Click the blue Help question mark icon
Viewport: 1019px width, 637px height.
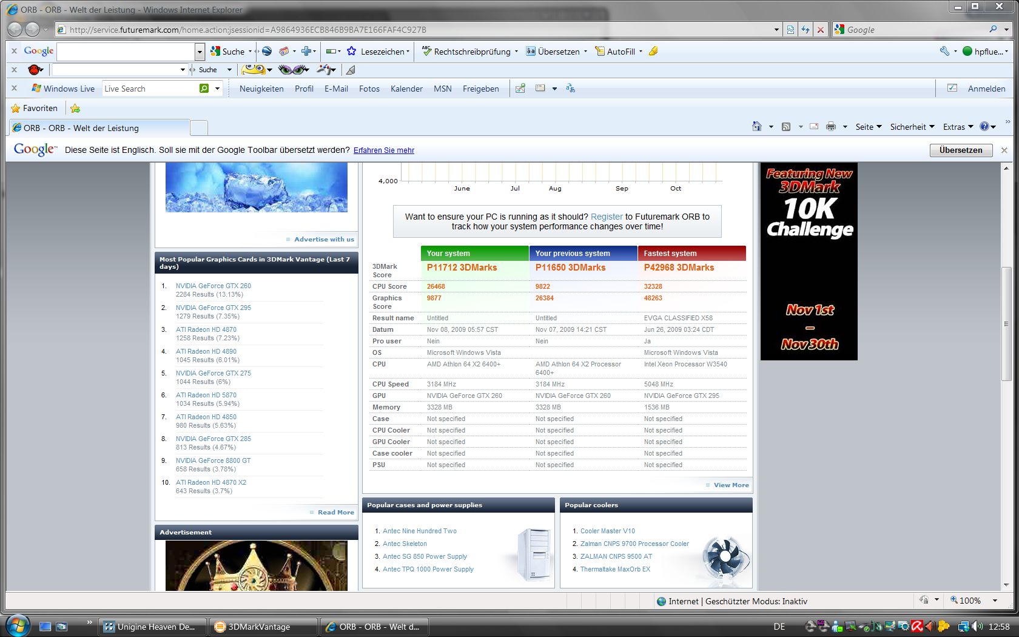984,126
